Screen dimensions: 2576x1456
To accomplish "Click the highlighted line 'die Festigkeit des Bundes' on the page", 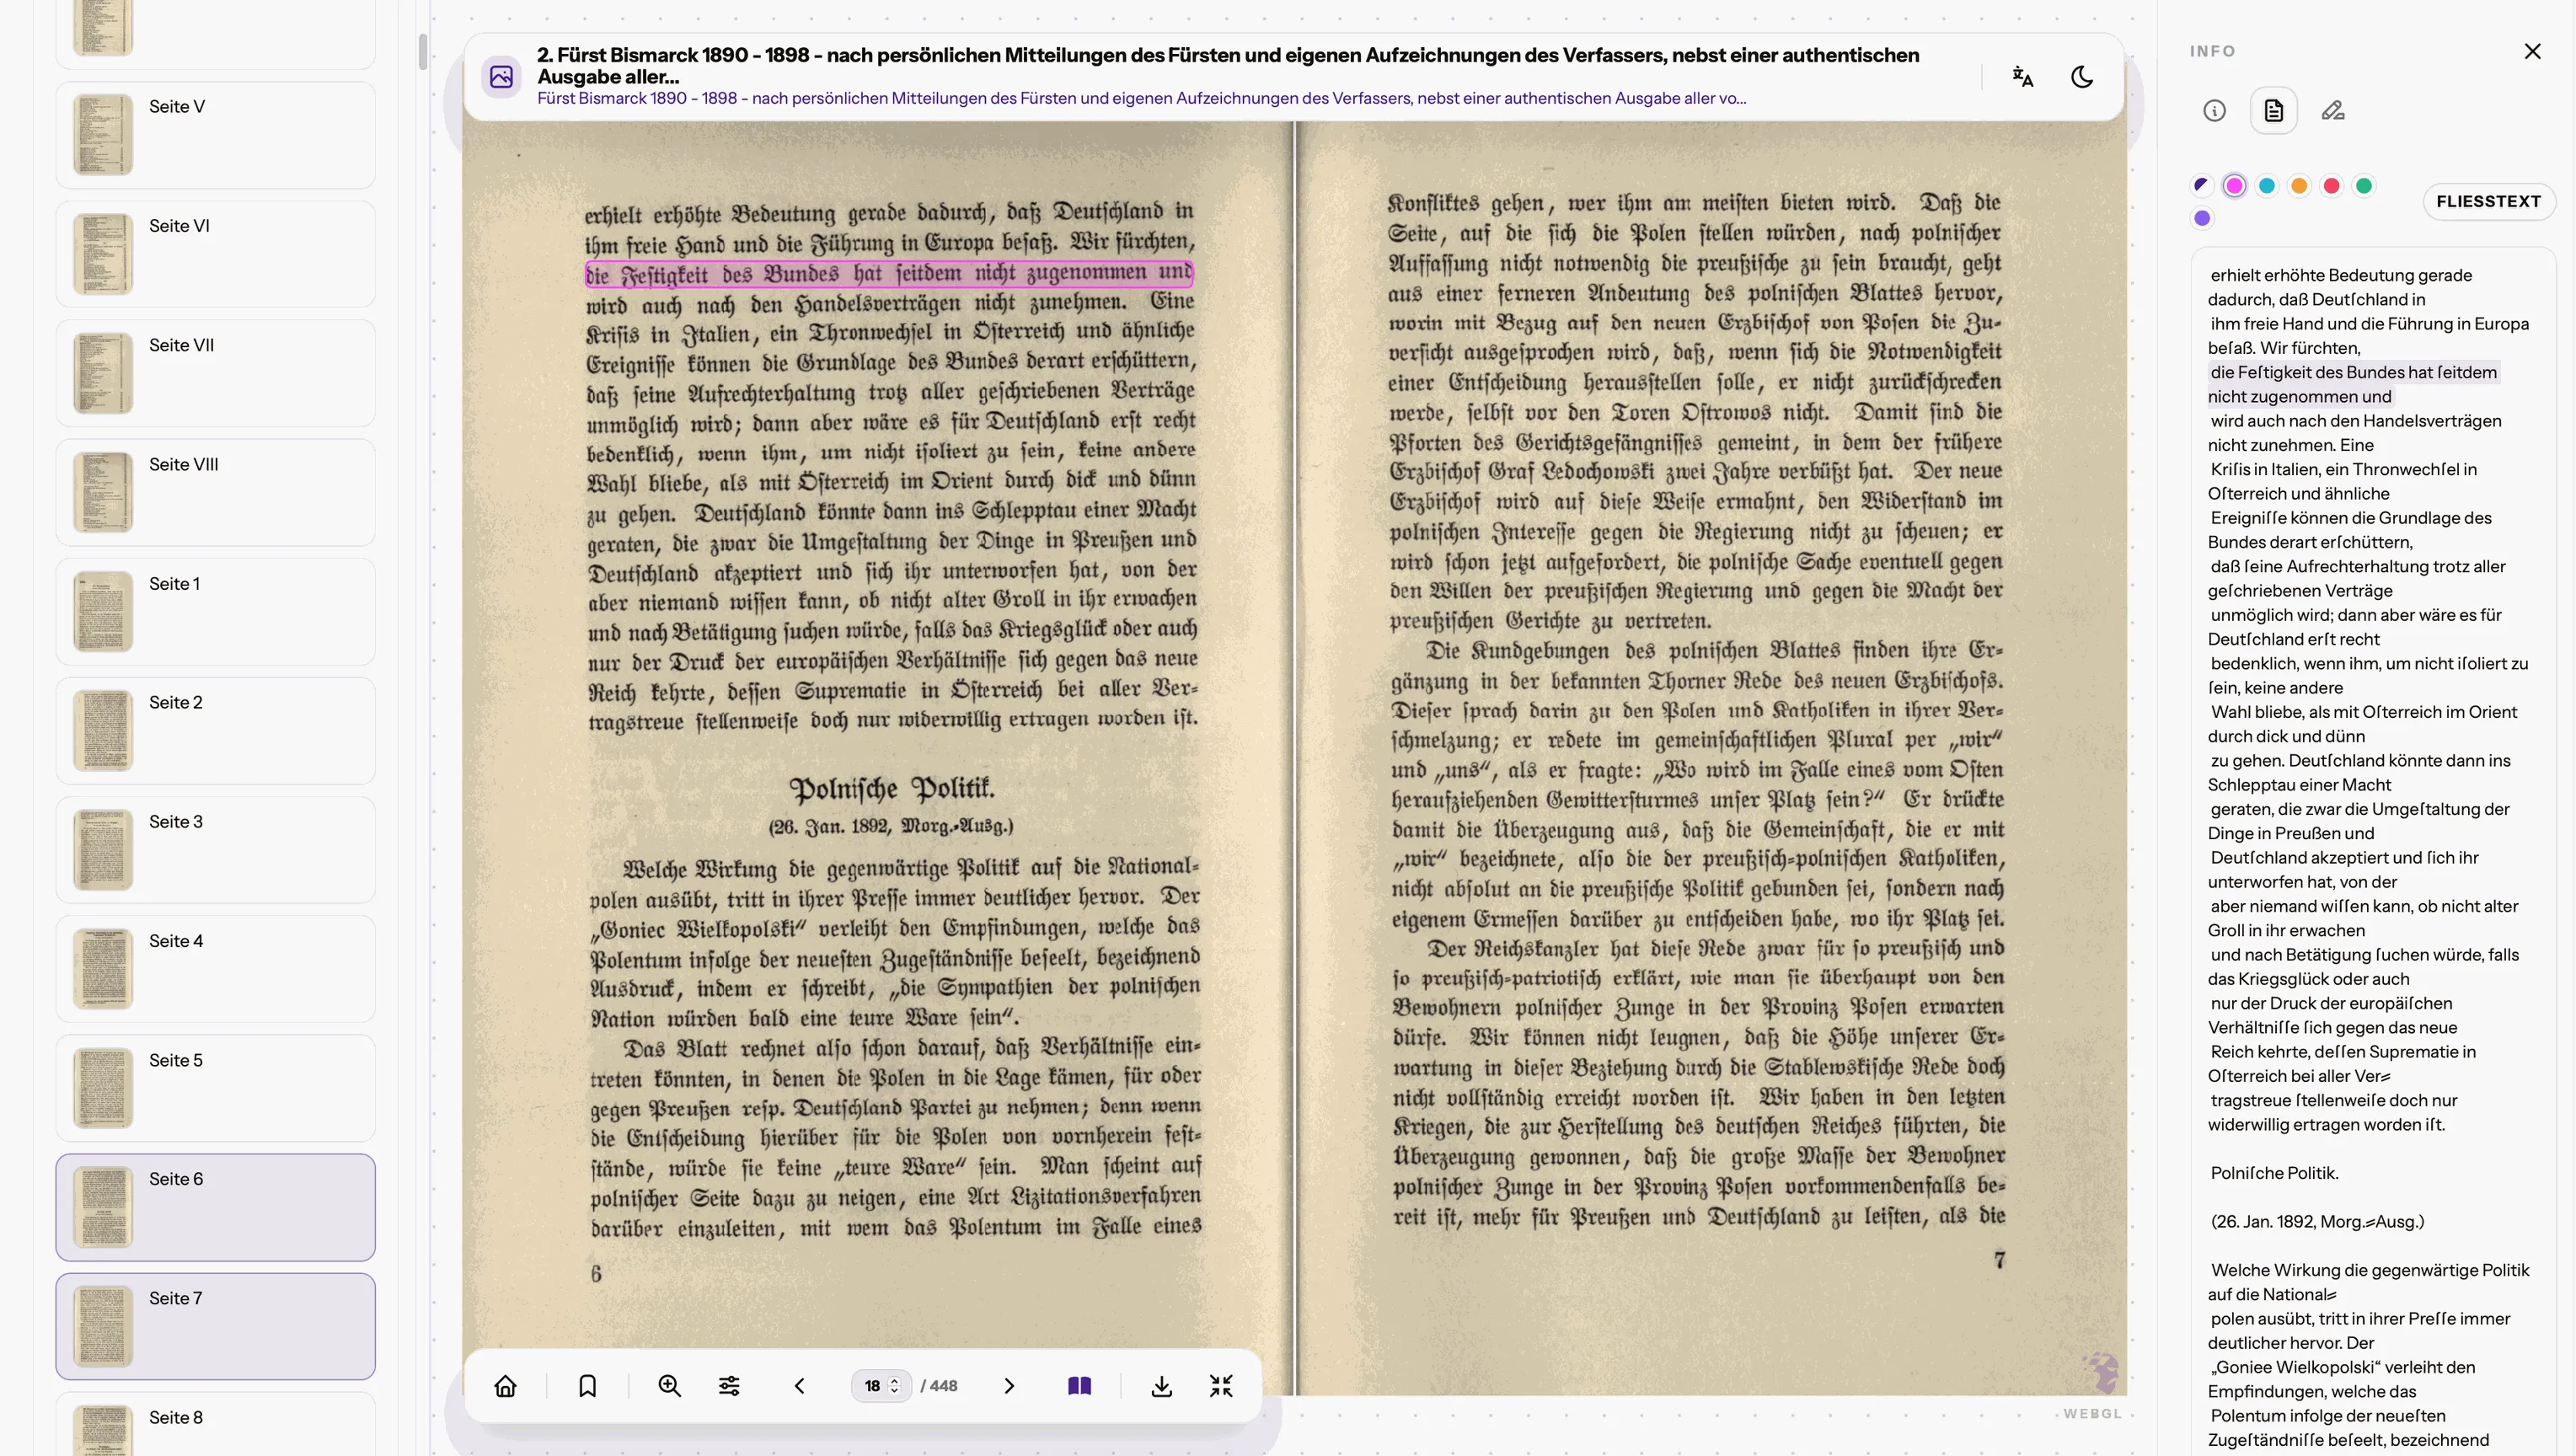I will (889, 273).
